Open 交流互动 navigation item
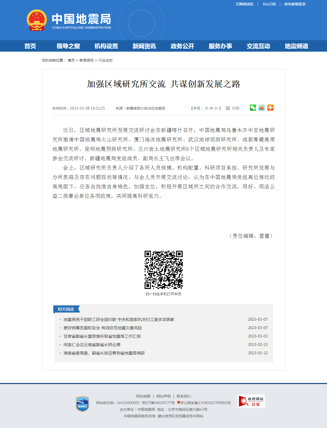 pos(259,46)
